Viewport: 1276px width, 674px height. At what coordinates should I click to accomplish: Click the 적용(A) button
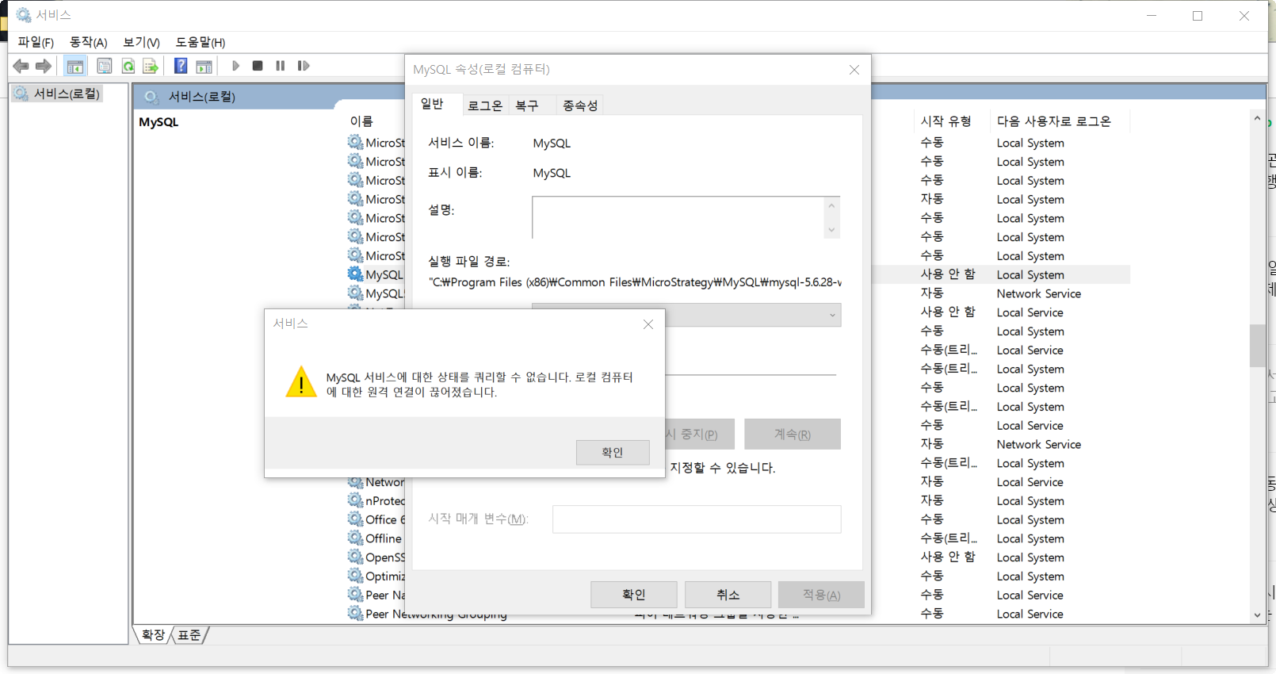[x=821, y=595]
